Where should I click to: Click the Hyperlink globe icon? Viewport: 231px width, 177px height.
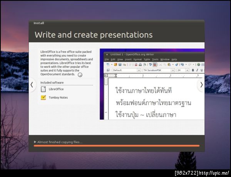[x=199, y=65]
